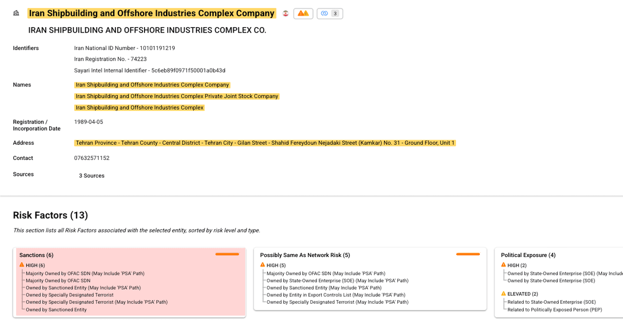Select 'Majority Owned by OFAC SDN' under Sanctions
The height and width of the screenshot is (327, 623).
pyautogui.click(x=58, y=281)
